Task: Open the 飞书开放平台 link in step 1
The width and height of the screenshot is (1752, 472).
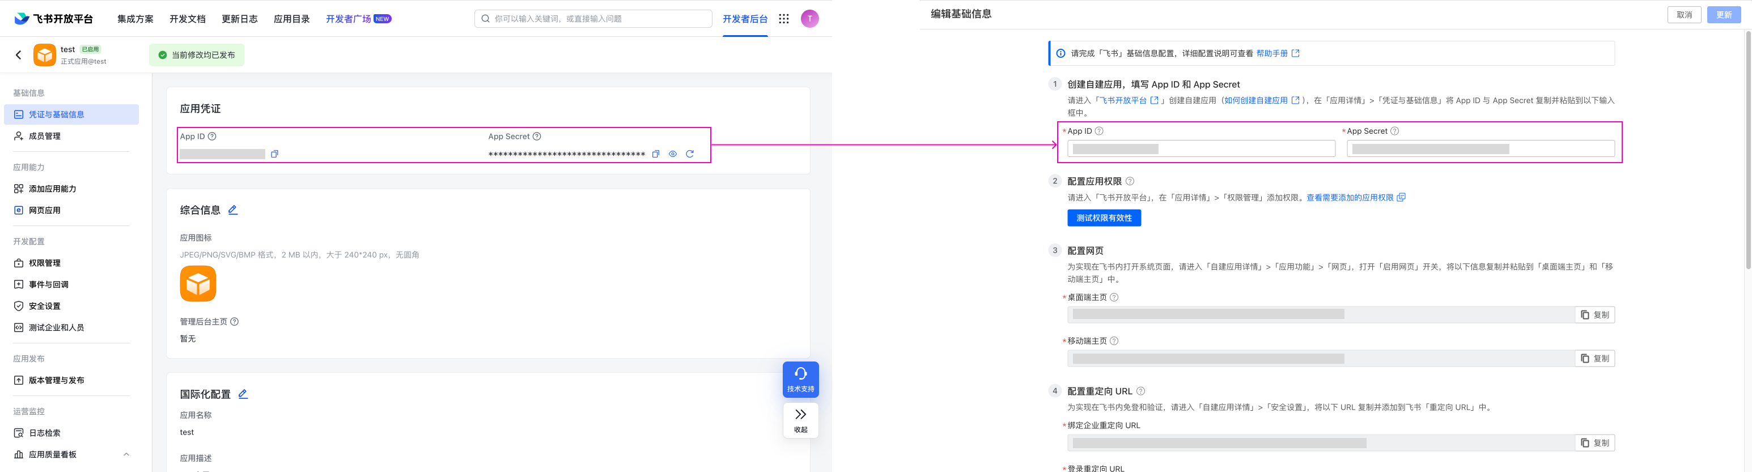Action: 1130,100
